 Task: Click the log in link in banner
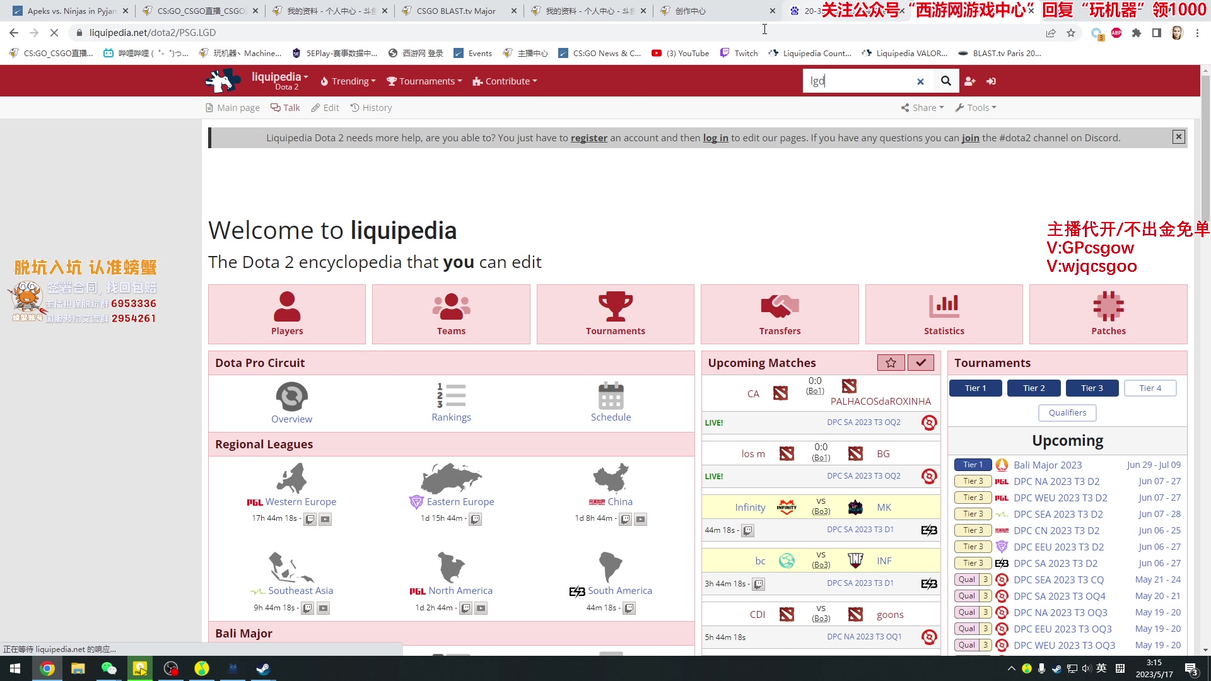point(715,138)
